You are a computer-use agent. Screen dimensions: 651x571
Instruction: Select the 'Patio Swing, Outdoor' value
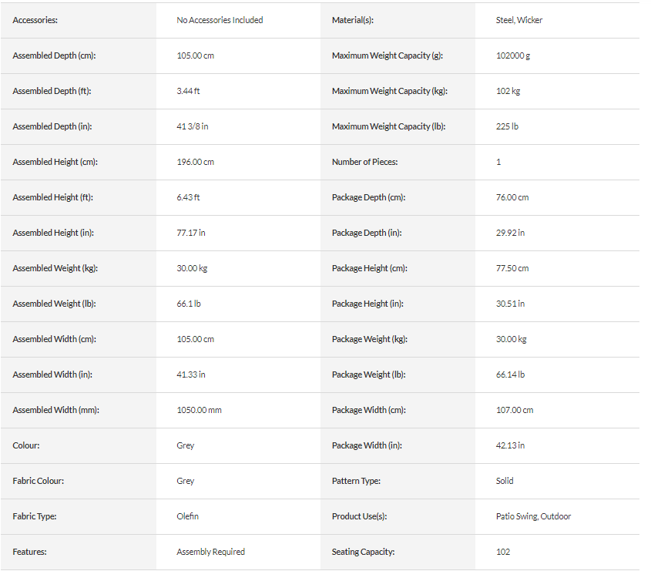tap(533, 516)
